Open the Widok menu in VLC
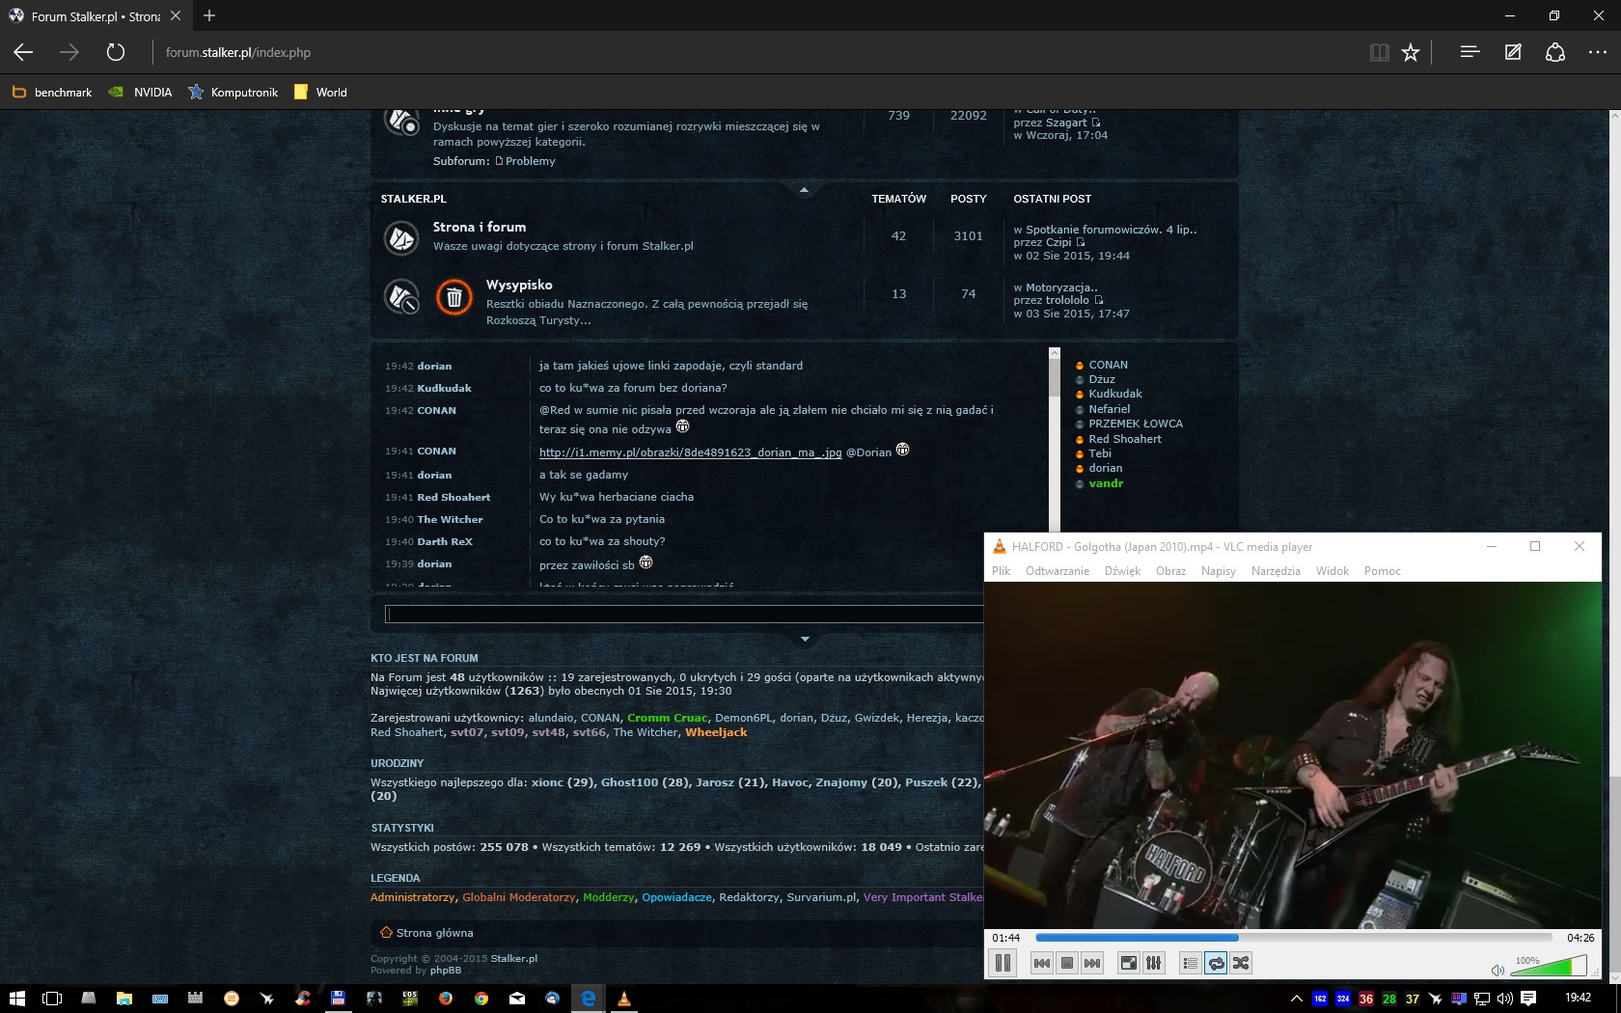Viewport: 1621px width, 1013px height. 1333,571
